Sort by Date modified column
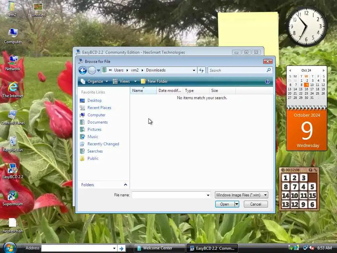 (170, 91)
